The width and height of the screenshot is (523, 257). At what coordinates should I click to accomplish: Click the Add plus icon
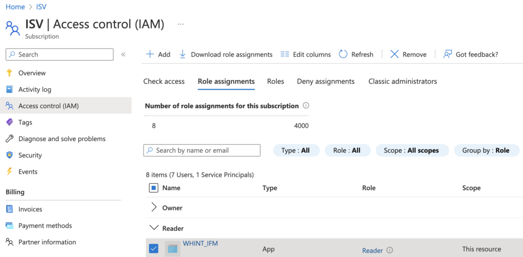(150, 54)
